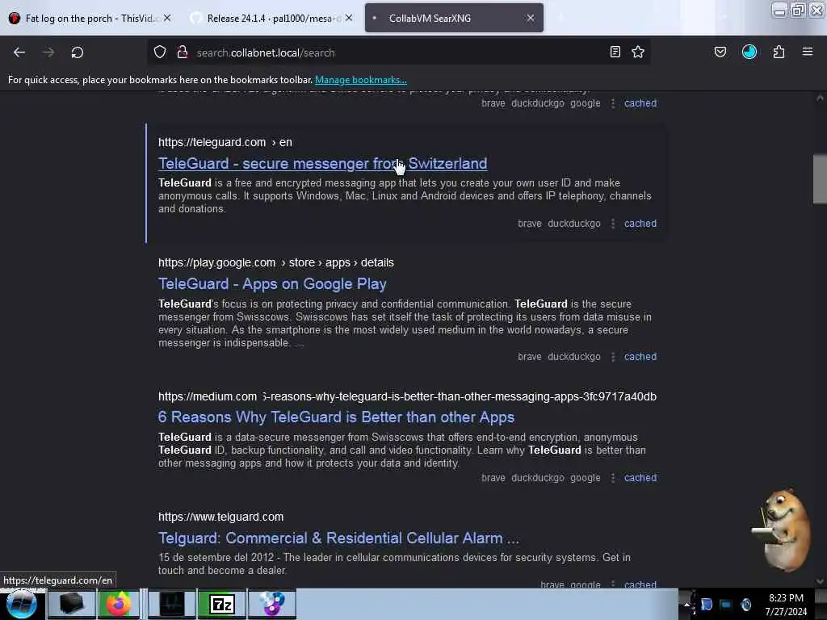
Task: Click the https://medium.com URL text
Action: click(208, 396)
